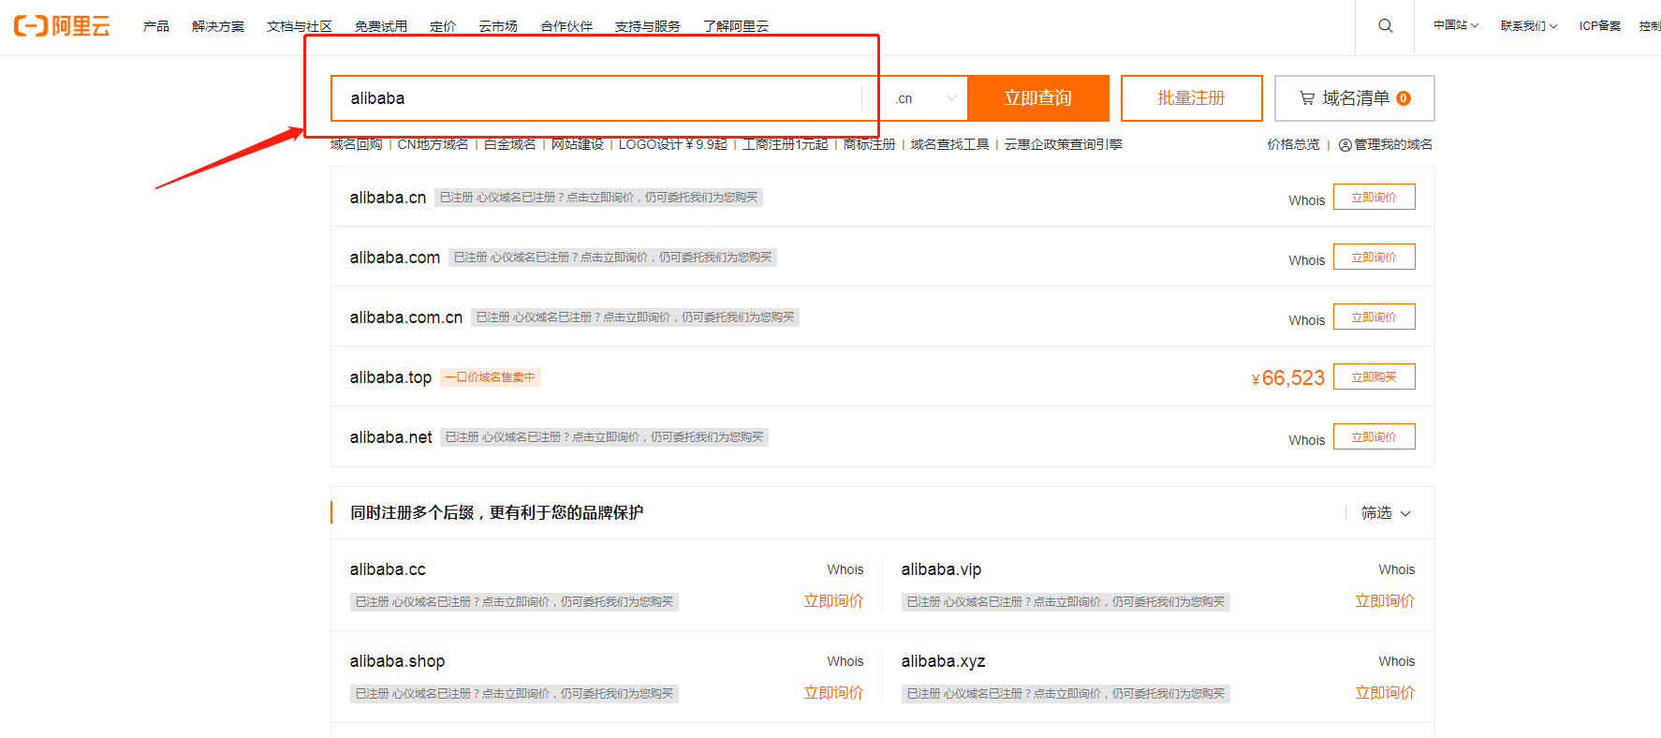Open the .cn domain suffix dropdown
Screen dimensions: 1661x738
point(925,98)
